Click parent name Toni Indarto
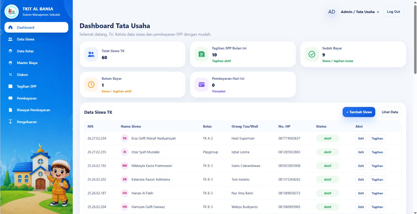 [x=240, y=179]
